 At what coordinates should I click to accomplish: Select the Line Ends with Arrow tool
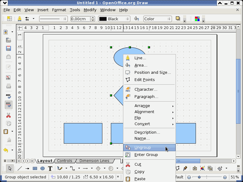(27, 168)
